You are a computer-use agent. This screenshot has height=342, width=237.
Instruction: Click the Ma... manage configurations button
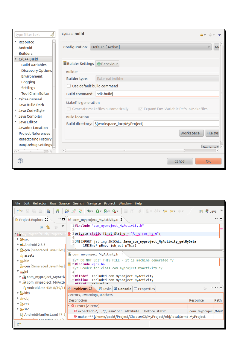(217, 47)
